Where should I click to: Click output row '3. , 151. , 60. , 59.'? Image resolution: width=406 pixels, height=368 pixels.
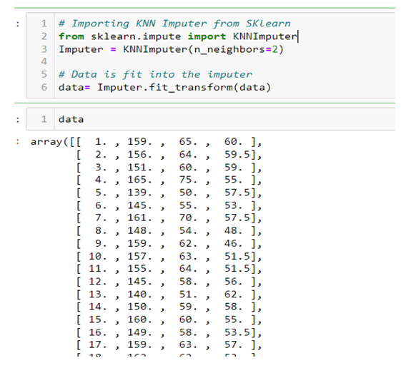pyautogui.click(x=169, y=167)
